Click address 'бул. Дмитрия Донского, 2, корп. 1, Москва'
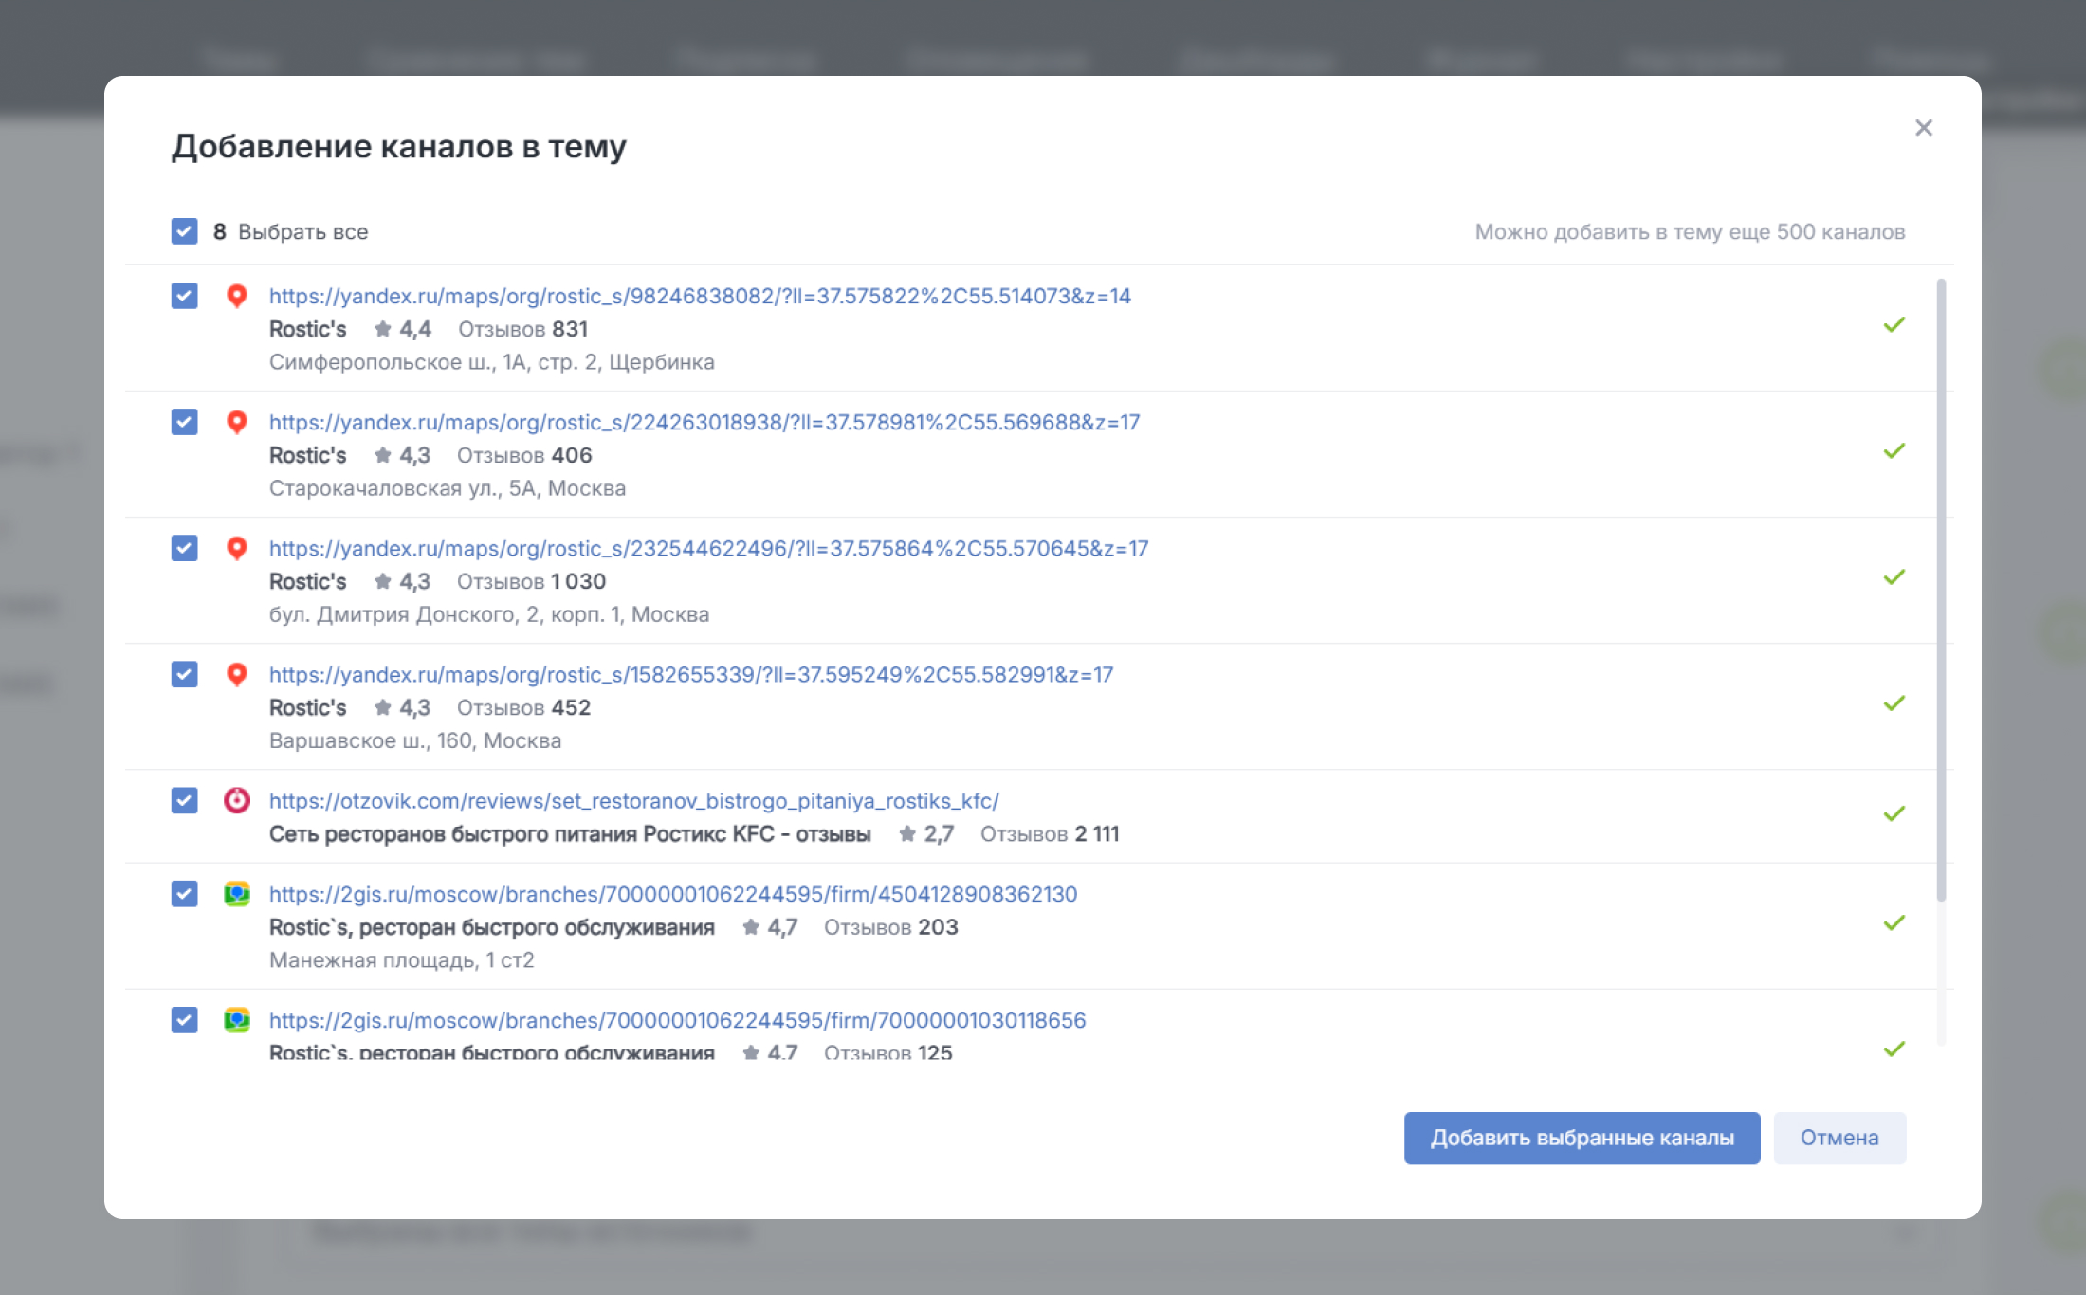The height and width of the screenshot is (1295, 2086). click(489, 614)
